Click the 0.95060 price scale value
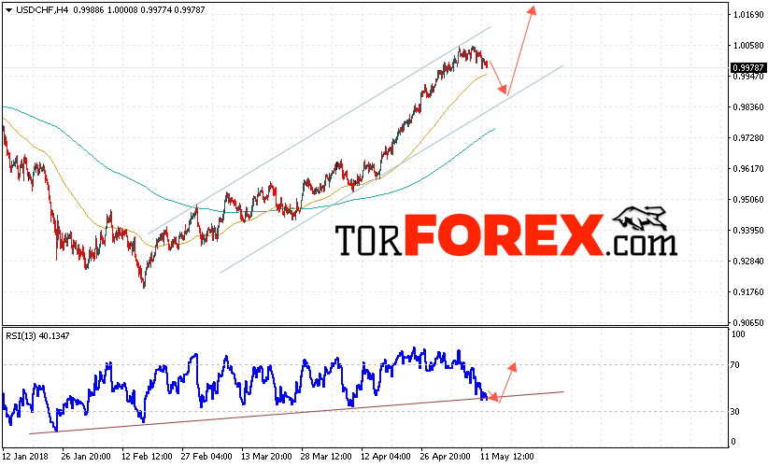 (x=748, y=200)
